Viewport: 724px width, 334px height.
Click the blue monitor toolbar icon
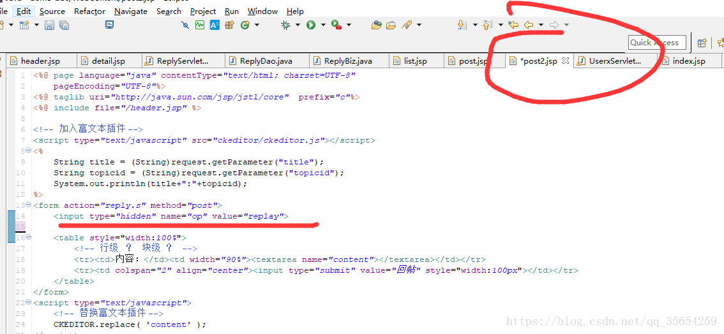pos(109,25)
